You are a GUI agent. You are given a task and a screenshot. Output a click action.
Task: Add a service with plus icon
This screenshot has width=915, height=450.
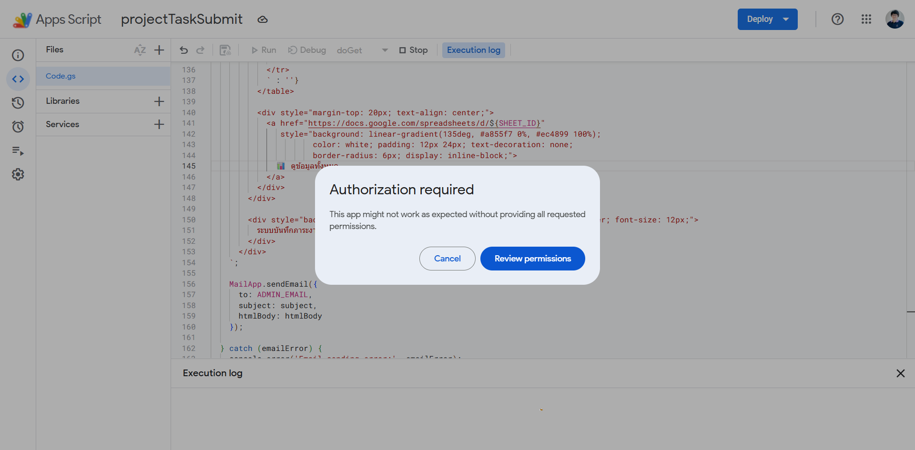coord(159,124)
